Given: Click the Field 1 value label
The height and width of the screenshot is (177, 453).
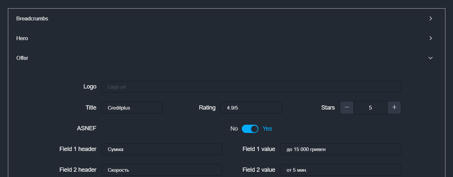Looking at the screenshot, I should tap(259, 149).
